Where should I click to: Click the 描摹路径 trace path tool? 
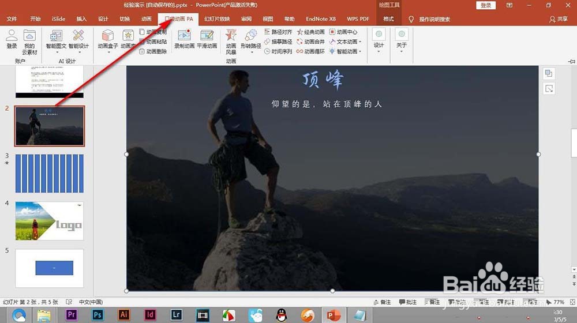278,42
